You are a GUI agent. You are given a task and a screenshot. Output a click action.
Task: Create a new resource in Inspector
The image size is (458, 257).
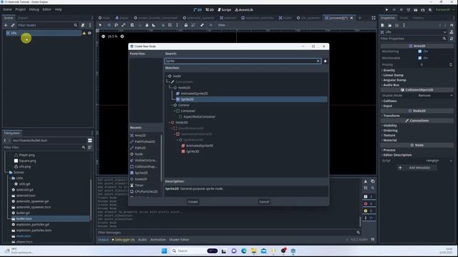(x=383, y=26)
